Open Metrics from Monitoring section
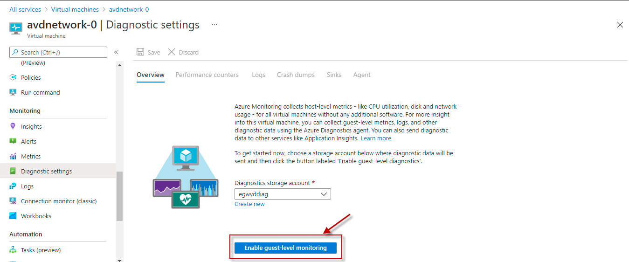Image resolution: width=629 pixels, height=262 pixels. pos(31,156)
